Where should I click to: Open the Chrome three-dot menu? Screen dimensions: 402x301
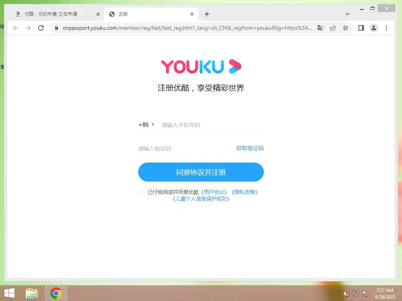point(386,28)
